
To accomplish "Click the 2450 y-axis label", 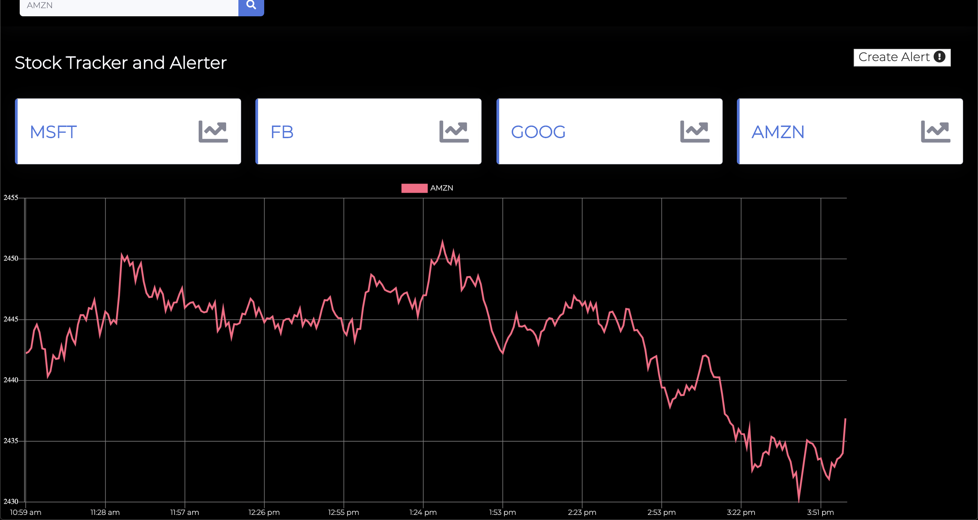I will click(x=11, y=259).
